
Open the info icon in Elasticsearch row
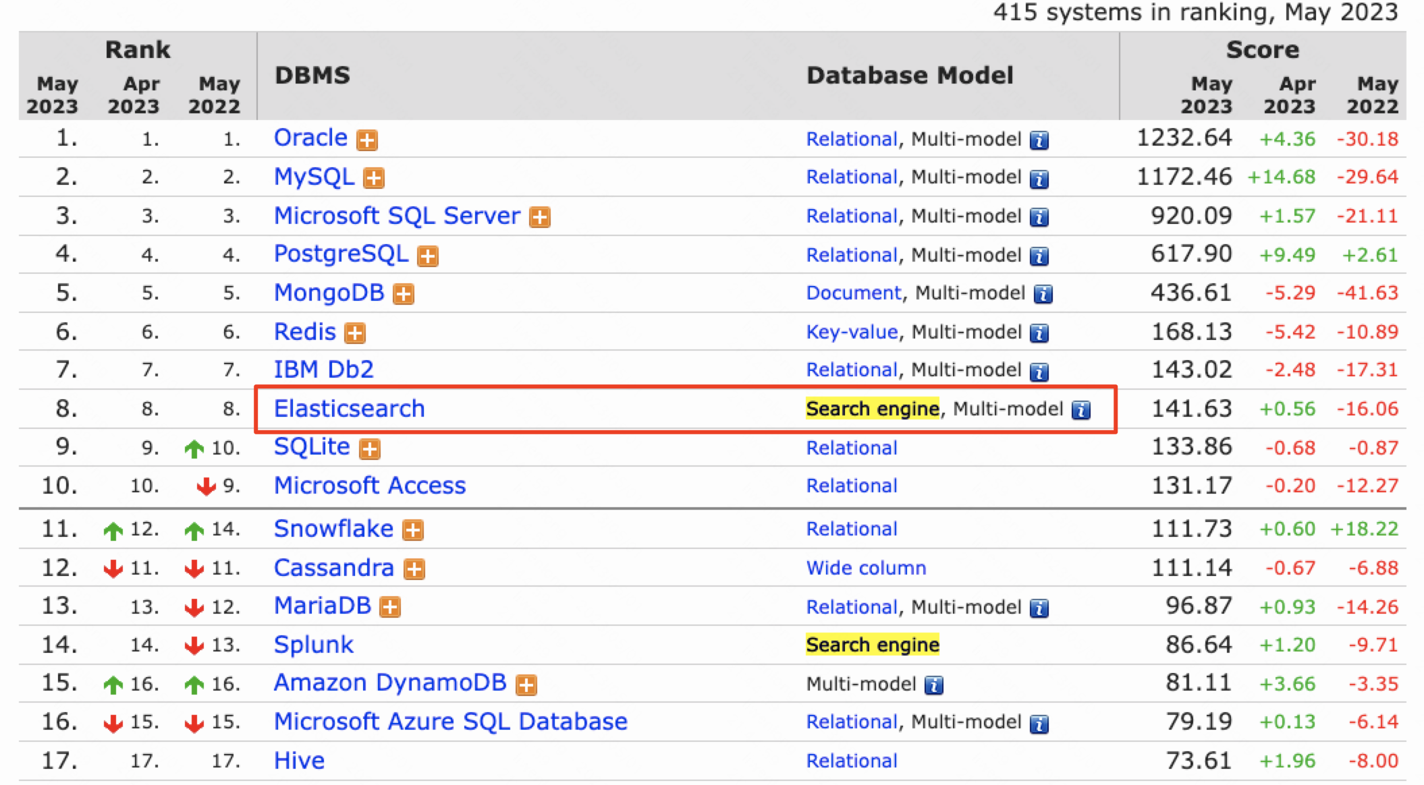[1081, 410]
